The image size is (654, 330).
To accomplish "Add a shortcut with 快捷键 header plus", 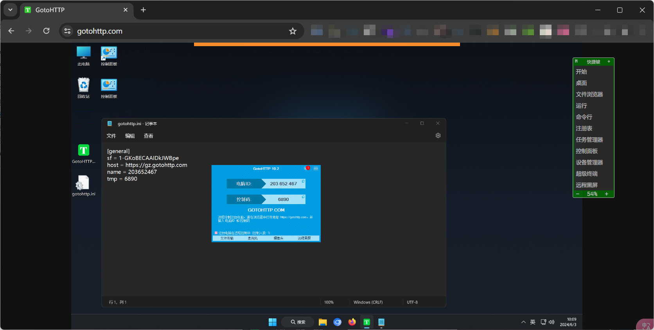I will [609, 61].
